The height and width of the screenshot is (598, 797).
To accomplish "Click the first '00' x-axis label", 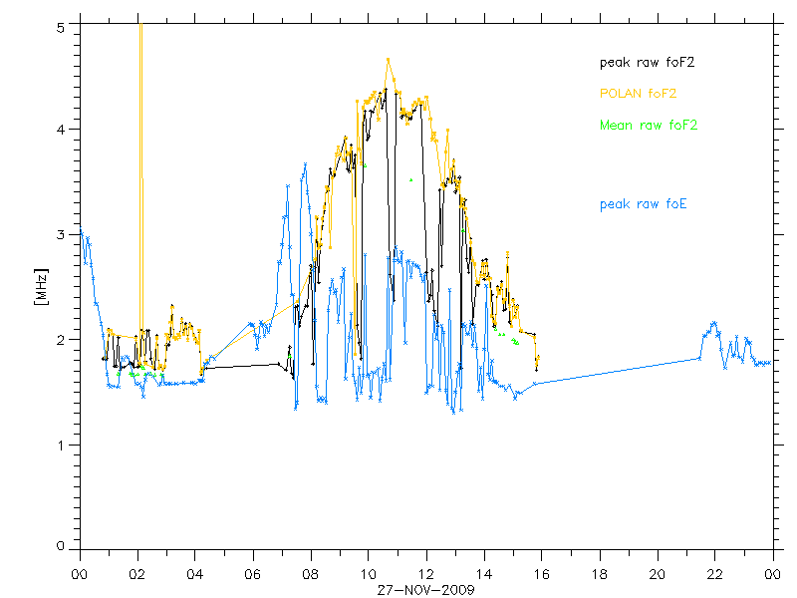I will 80,575.
